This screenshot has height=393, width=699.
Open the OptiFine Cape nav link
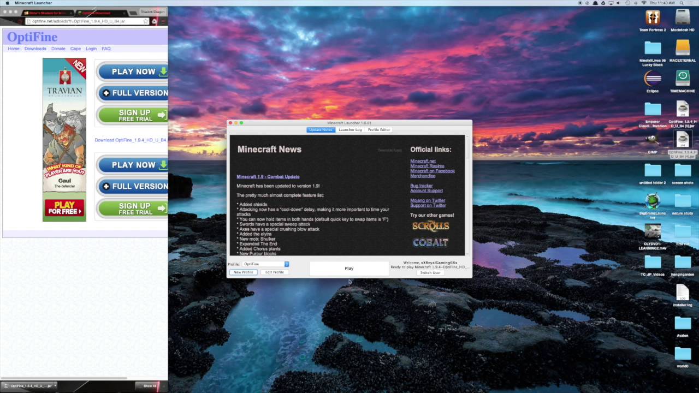tap(75, 49)
